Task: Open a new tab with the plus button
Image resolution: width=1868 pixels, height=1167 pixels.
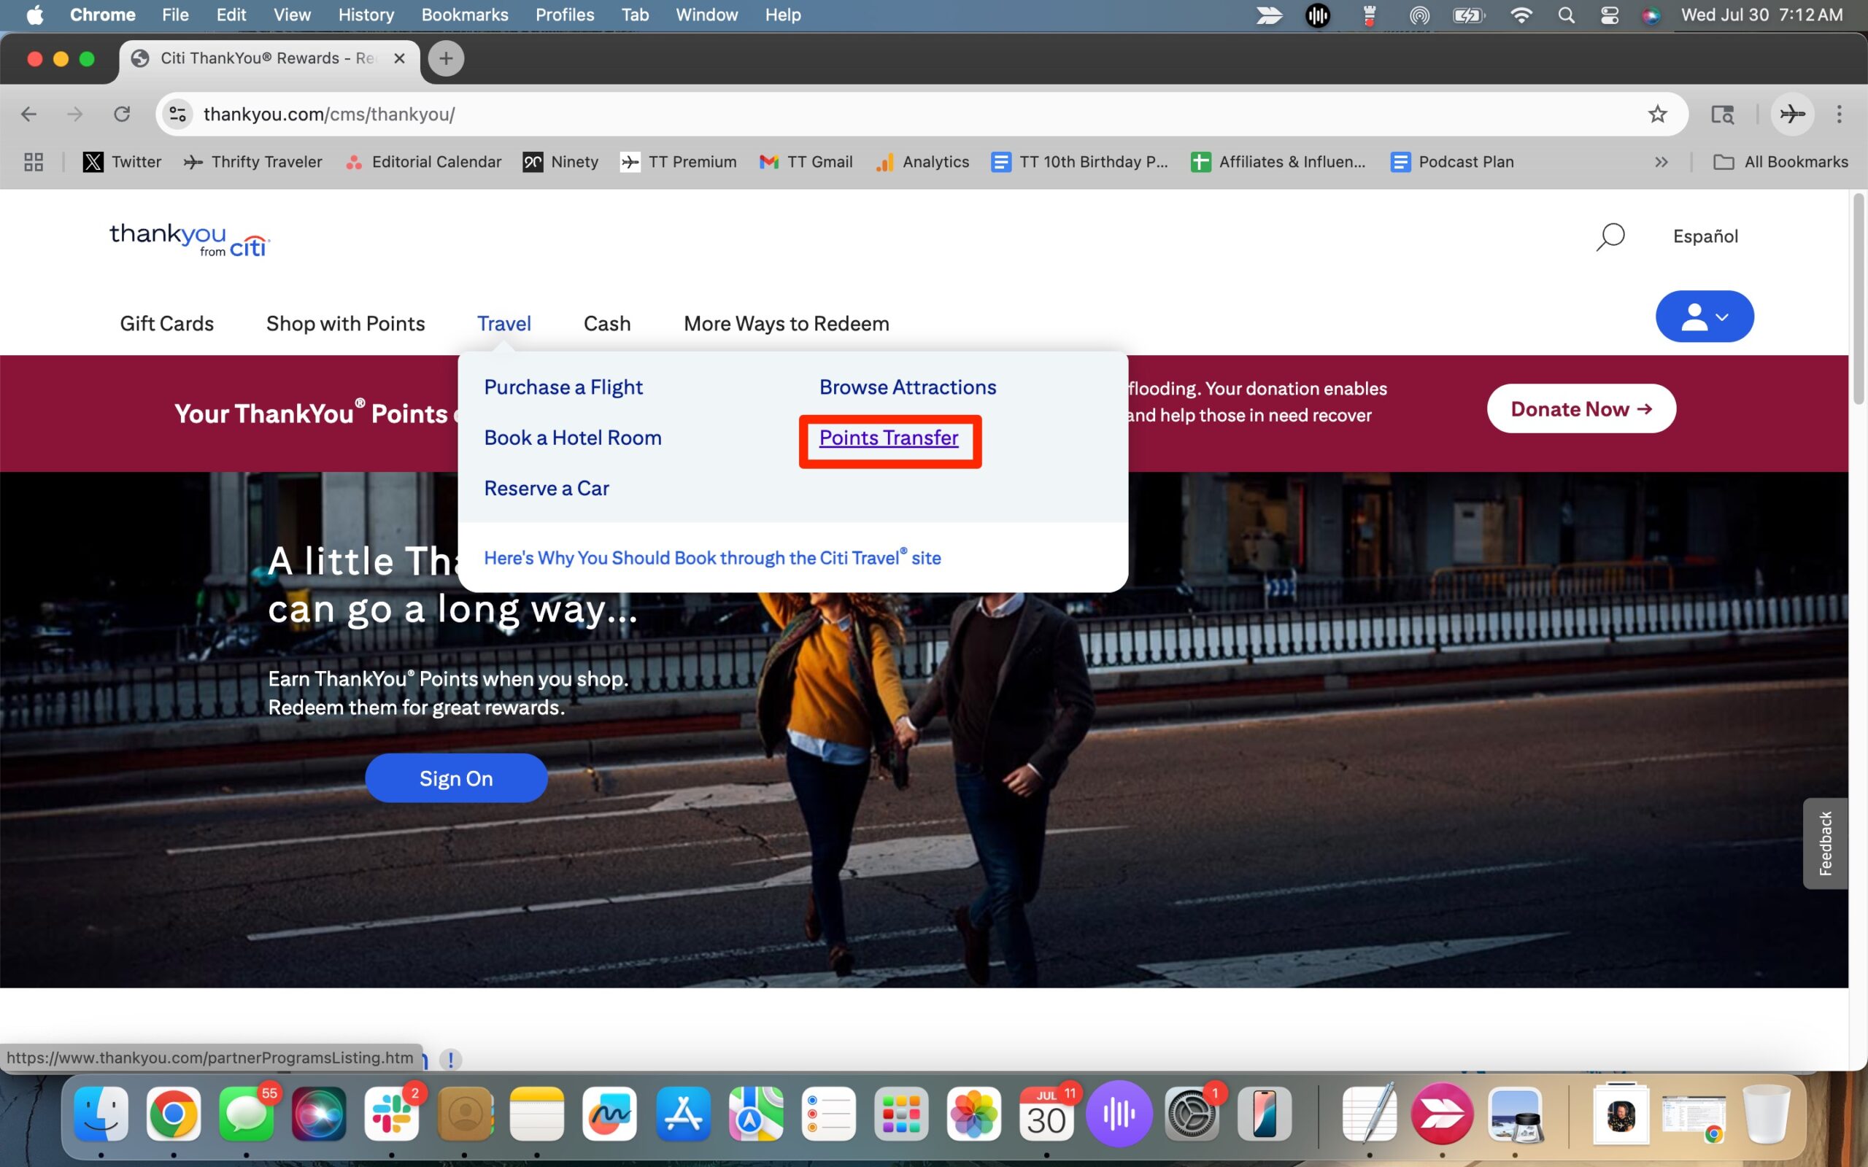Action: click(x=446, y=58)
